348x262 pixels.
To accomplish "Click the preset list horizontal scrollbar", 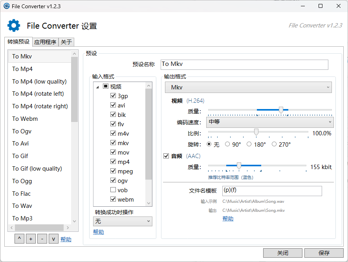I will pyautogui.click(x=39, y=227).
